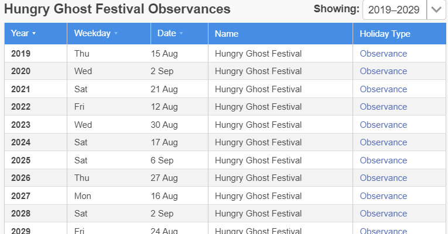Open the Observance link for 2020
The image size is (448, 234).
tap(383, 71)
